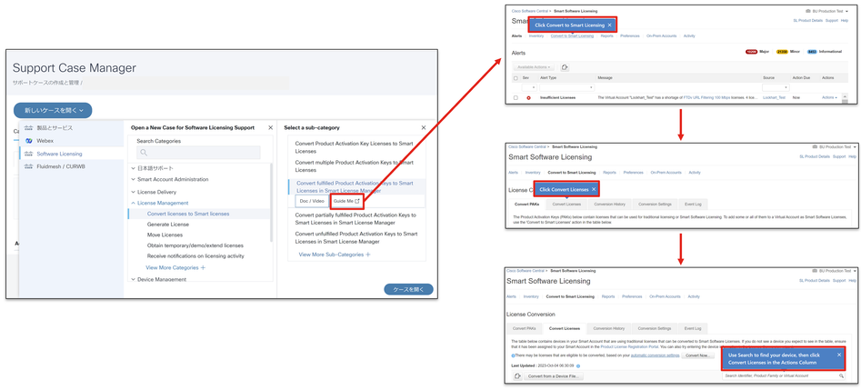Open the Source column filter dropdown
Image resolution: width=861 pixels, height=390 pixels.
776,87
